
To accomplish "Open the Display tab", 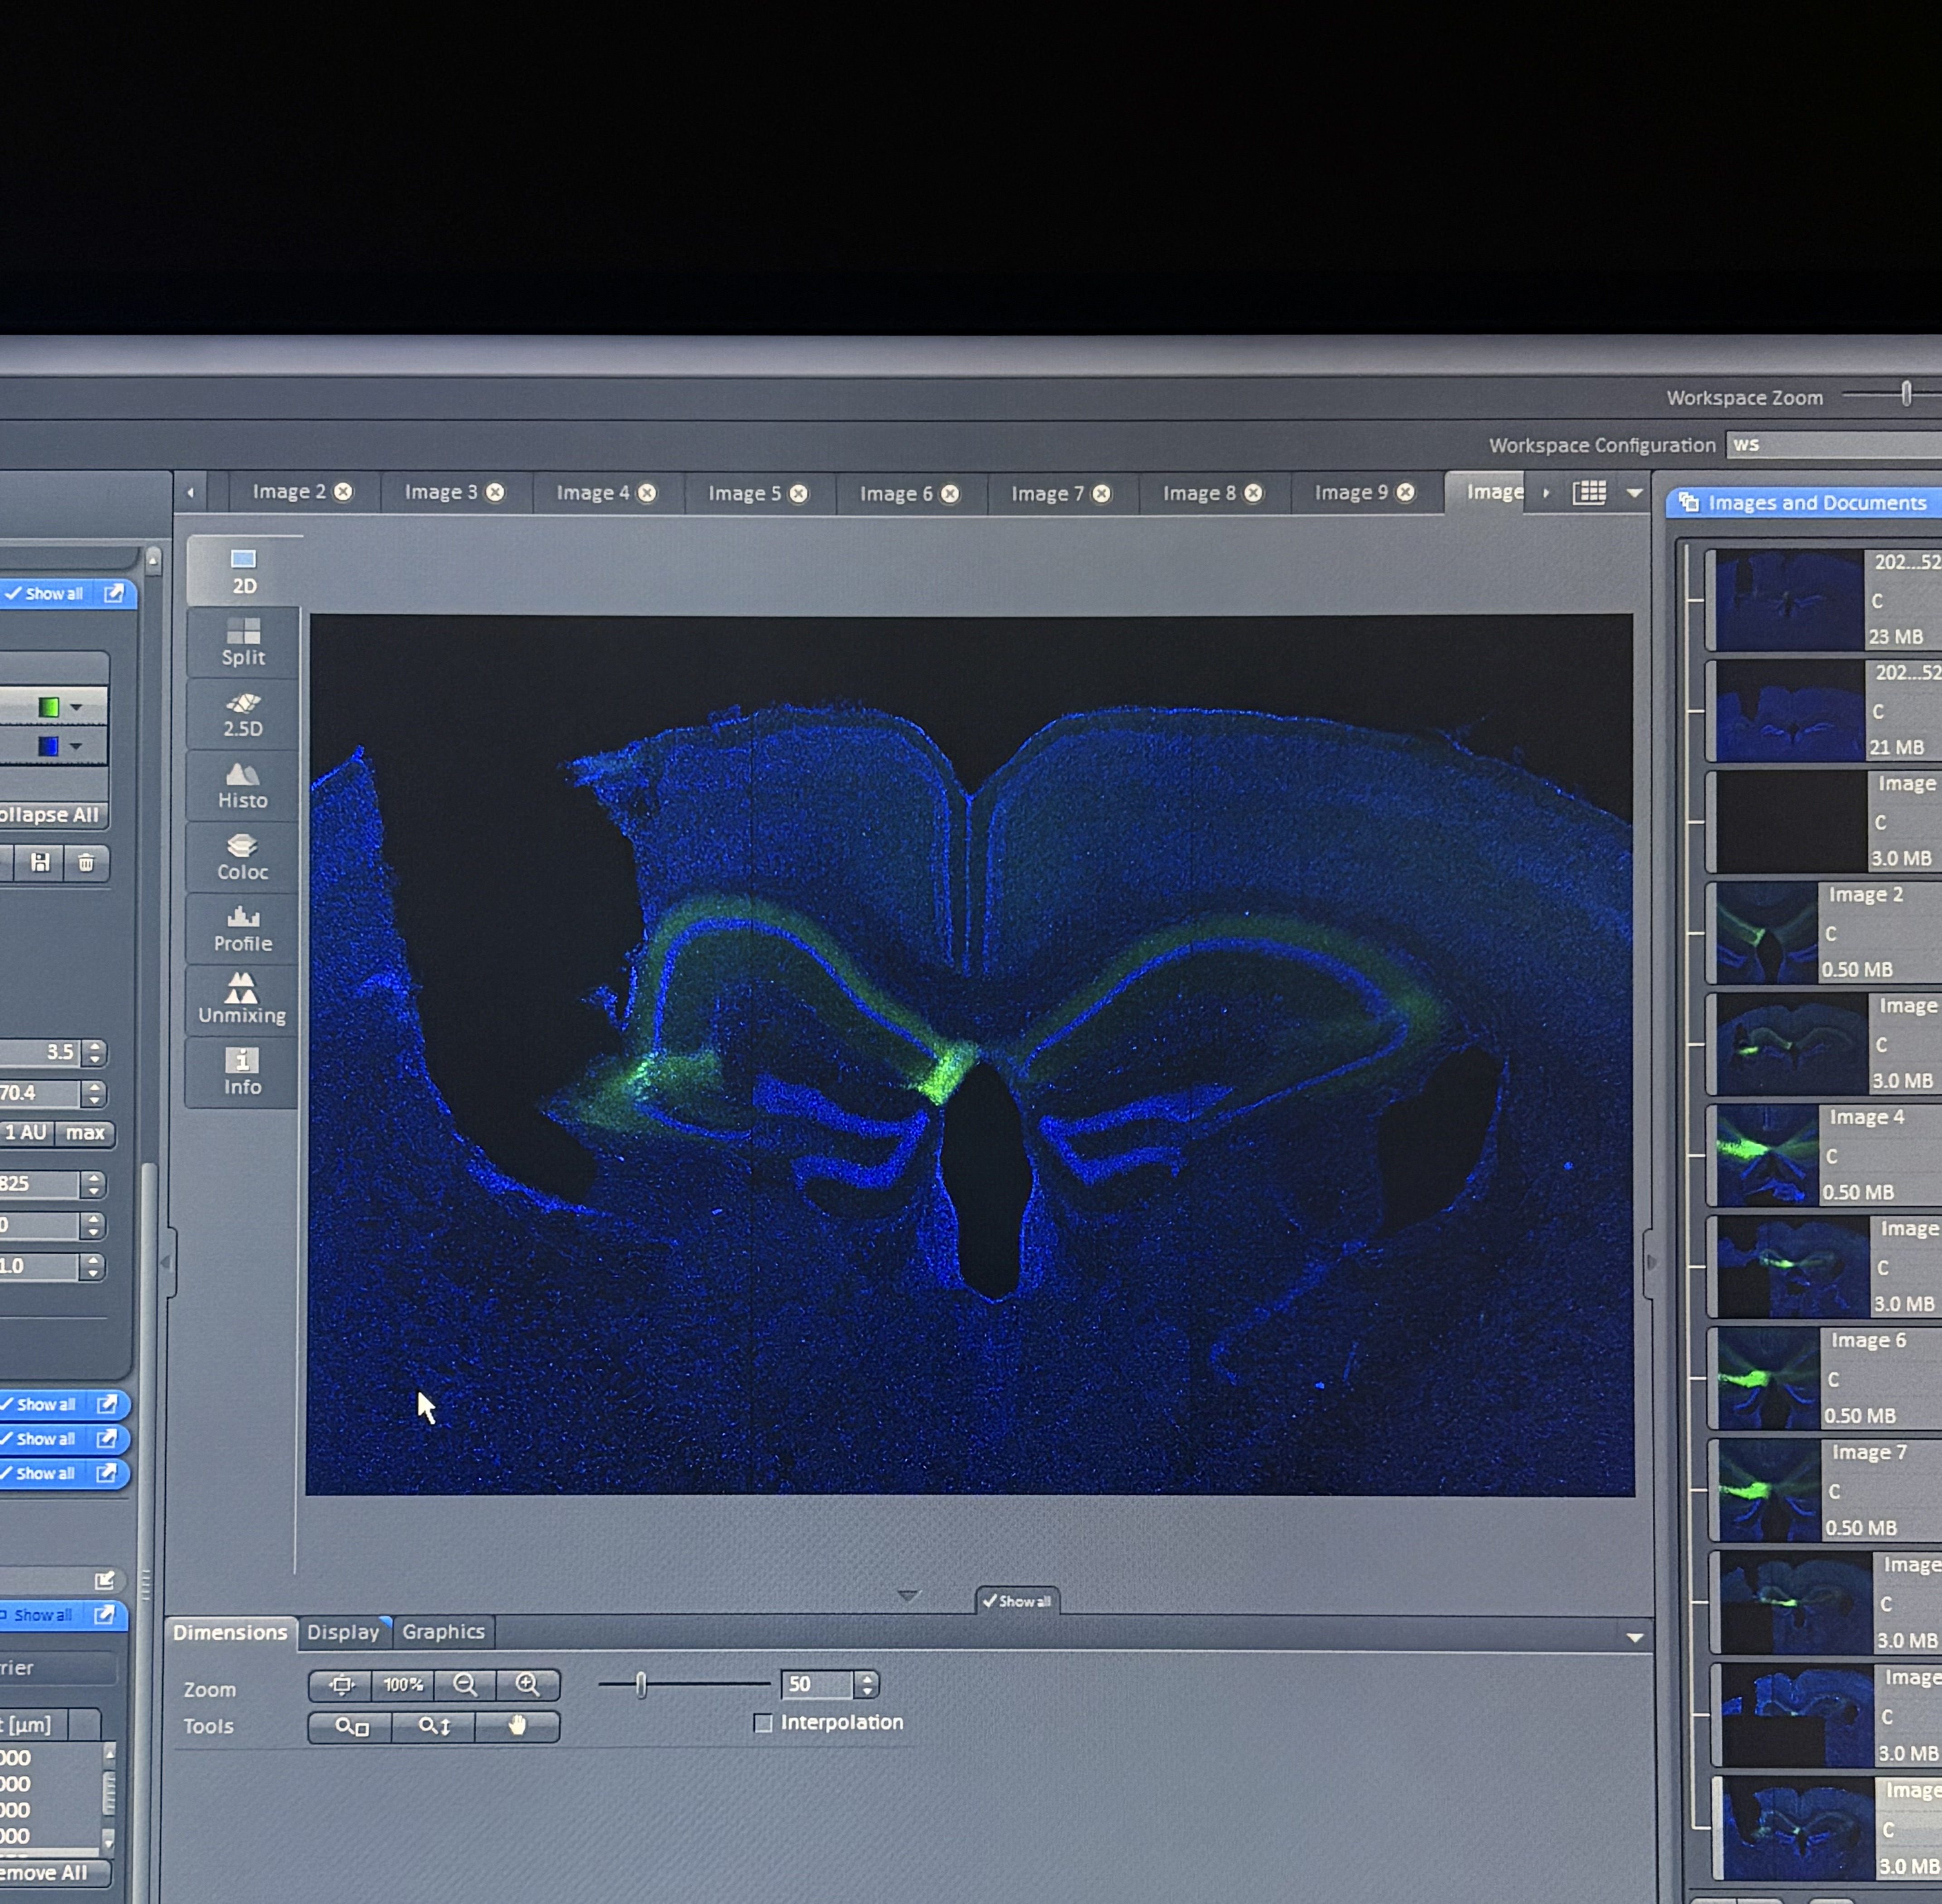I will (x=343, y=1632).
